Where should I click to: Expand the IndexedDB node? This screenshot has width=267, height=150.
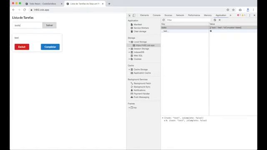pyautogui.click(x=129, y=52)
